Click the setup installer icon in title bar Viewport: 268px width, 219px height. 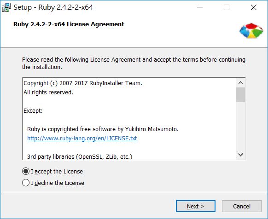6,7
